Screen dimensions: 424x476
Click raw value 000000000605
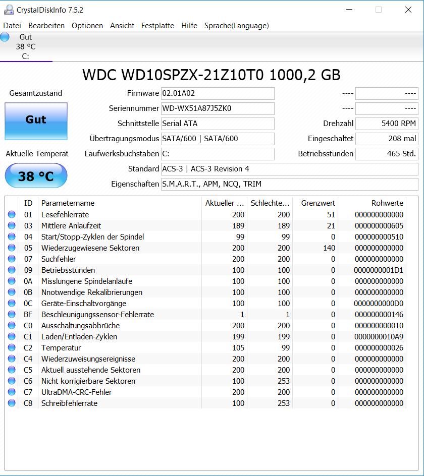coord(379,226)
